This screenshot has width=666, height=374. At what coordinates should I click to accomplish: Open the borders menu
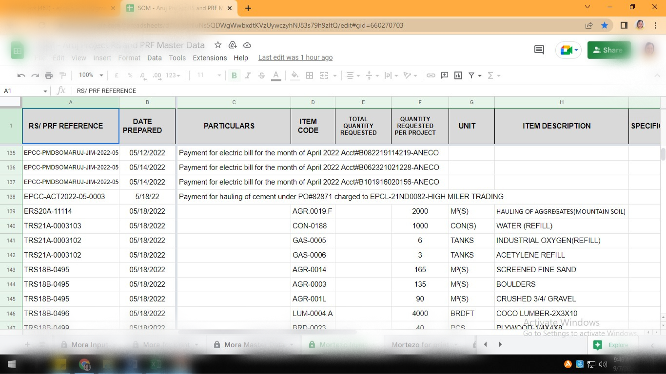pyautogui.click(x=310, y=75)
